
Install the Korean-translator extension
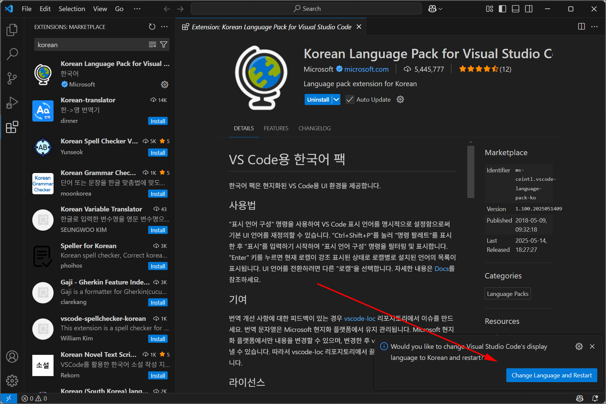158,121
